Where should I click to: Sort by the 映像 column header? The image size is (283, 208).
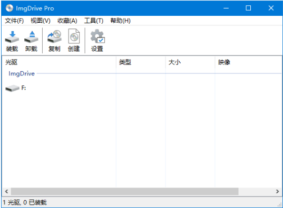tap(248, 62)
